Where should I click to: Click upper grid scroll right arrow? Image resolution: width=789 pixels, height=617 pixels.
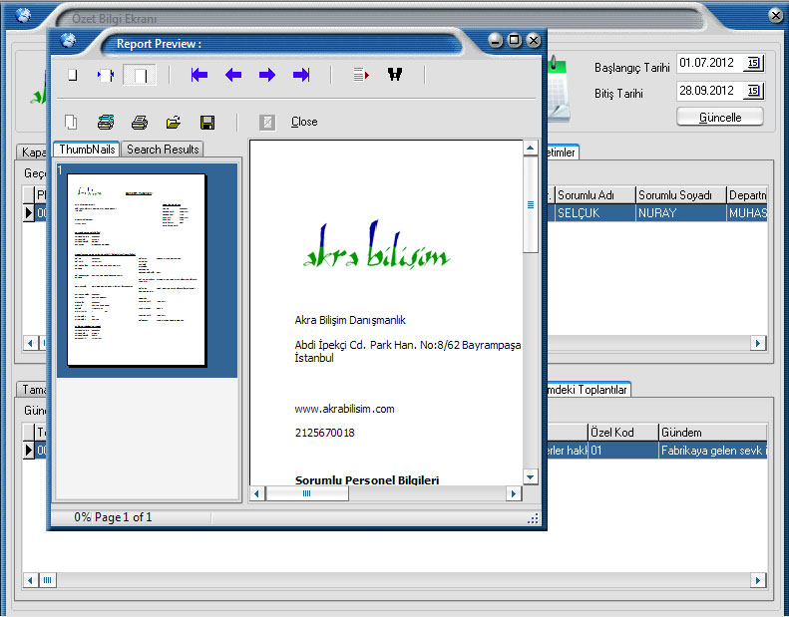758,343
